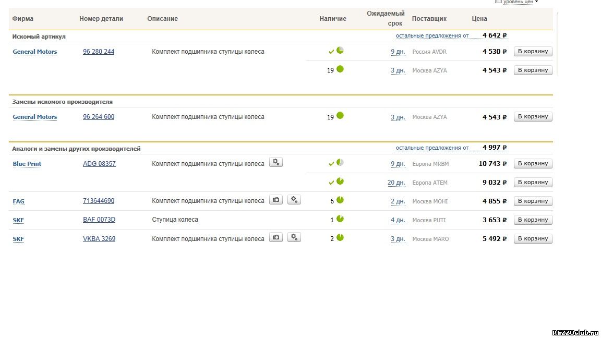Click the price 3 653 ₽

point(495,220)
